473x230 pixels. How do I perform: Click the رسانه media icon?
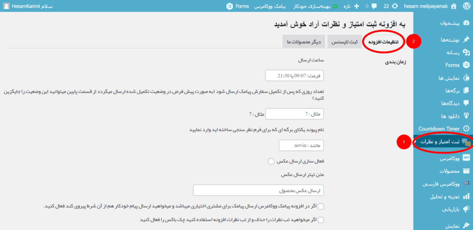467,53
